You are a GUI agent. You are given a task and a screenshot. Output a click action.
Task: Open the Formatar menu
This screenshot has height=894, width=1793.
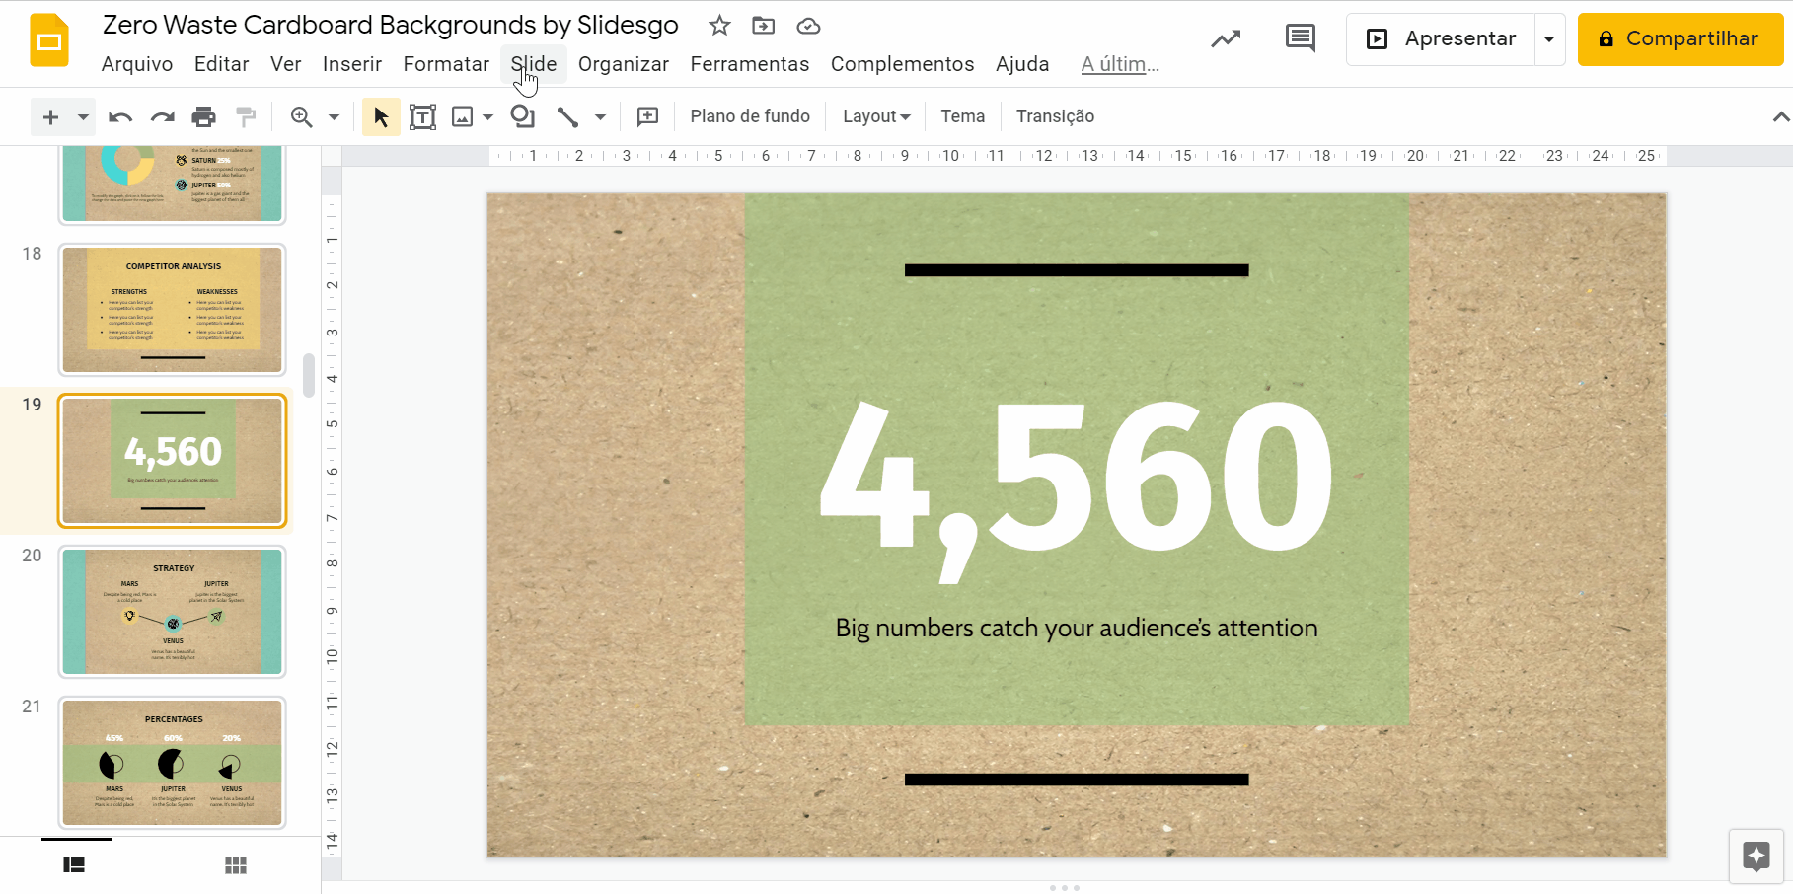coord(446,64)
